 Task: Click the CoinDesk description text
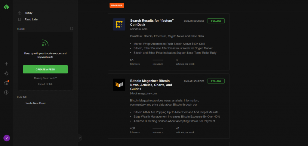pyautogui.click(x=167, y=36)
